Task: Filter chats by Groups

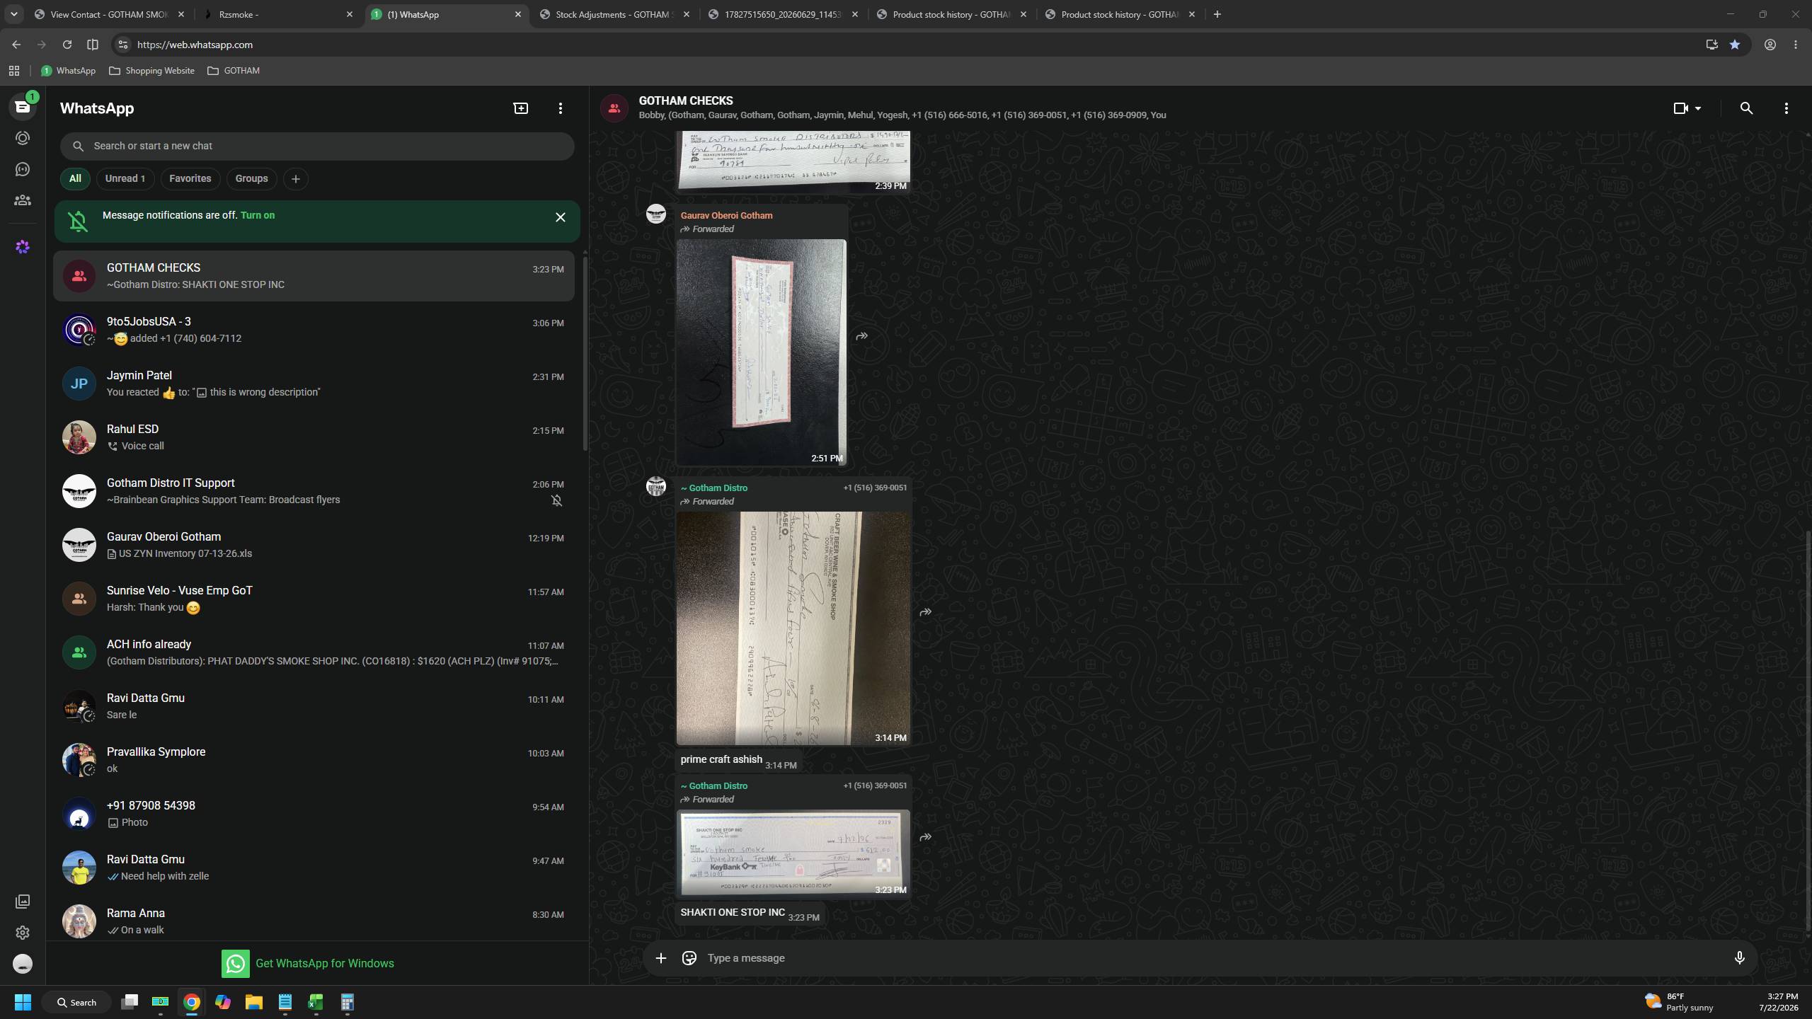Action: [x=251, y=178]
